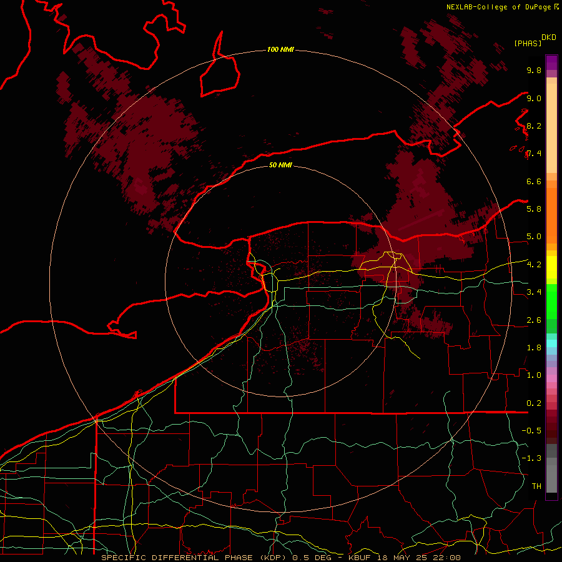Click the DKD product code label
Image resolution: width=562 pixels, height=562 pixels.
(x=549, y=37)
